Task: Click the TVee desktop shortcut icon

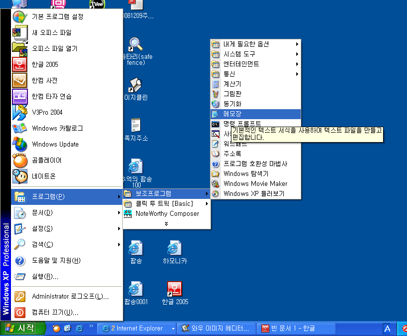Action: (x=97, y=4)
